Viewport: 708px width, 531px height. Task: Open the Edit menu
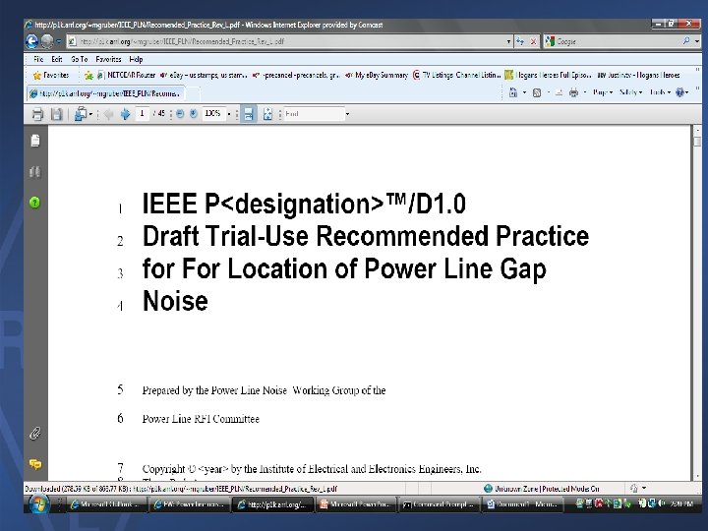tap(56, 59)
